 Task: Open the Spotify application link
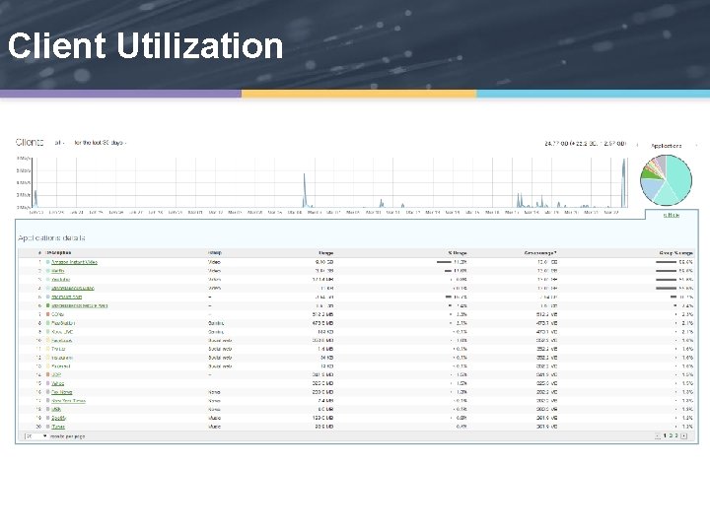[59, 418]
